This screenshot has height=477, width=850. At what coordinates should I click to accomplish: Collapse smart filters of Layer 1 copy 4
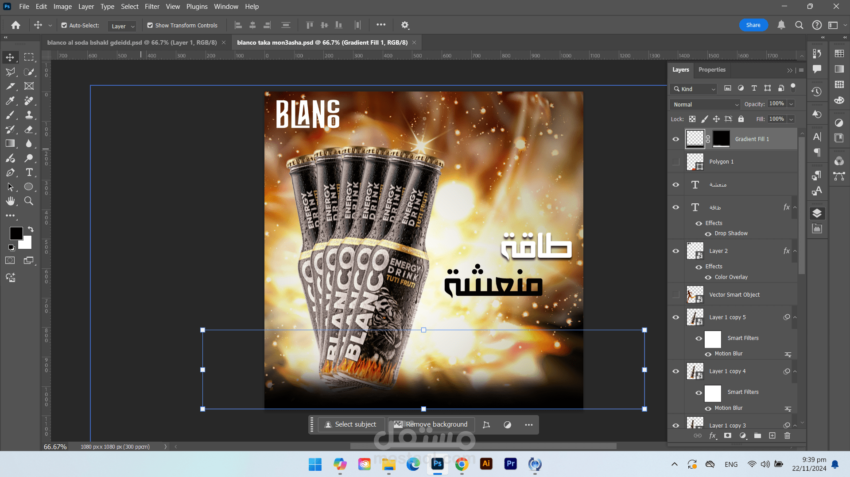click(795, 371)
